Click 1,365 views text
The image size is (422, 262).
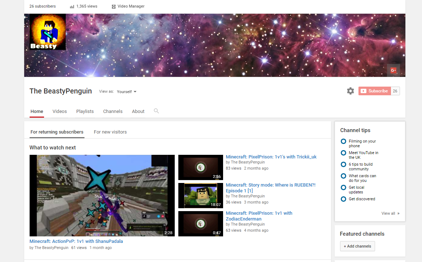(87, 6)
